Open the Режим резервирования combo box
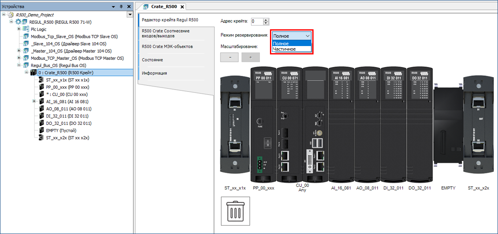The height and width of the screenshot is (234, 498). click(x=291, y=36)
